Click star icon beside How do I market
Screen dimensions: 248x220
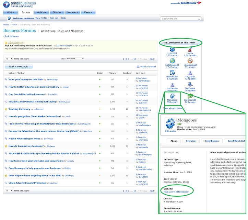click(x=6, y=146)
